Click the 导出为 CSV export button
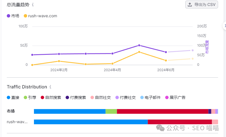 click(x=201, y=5)
